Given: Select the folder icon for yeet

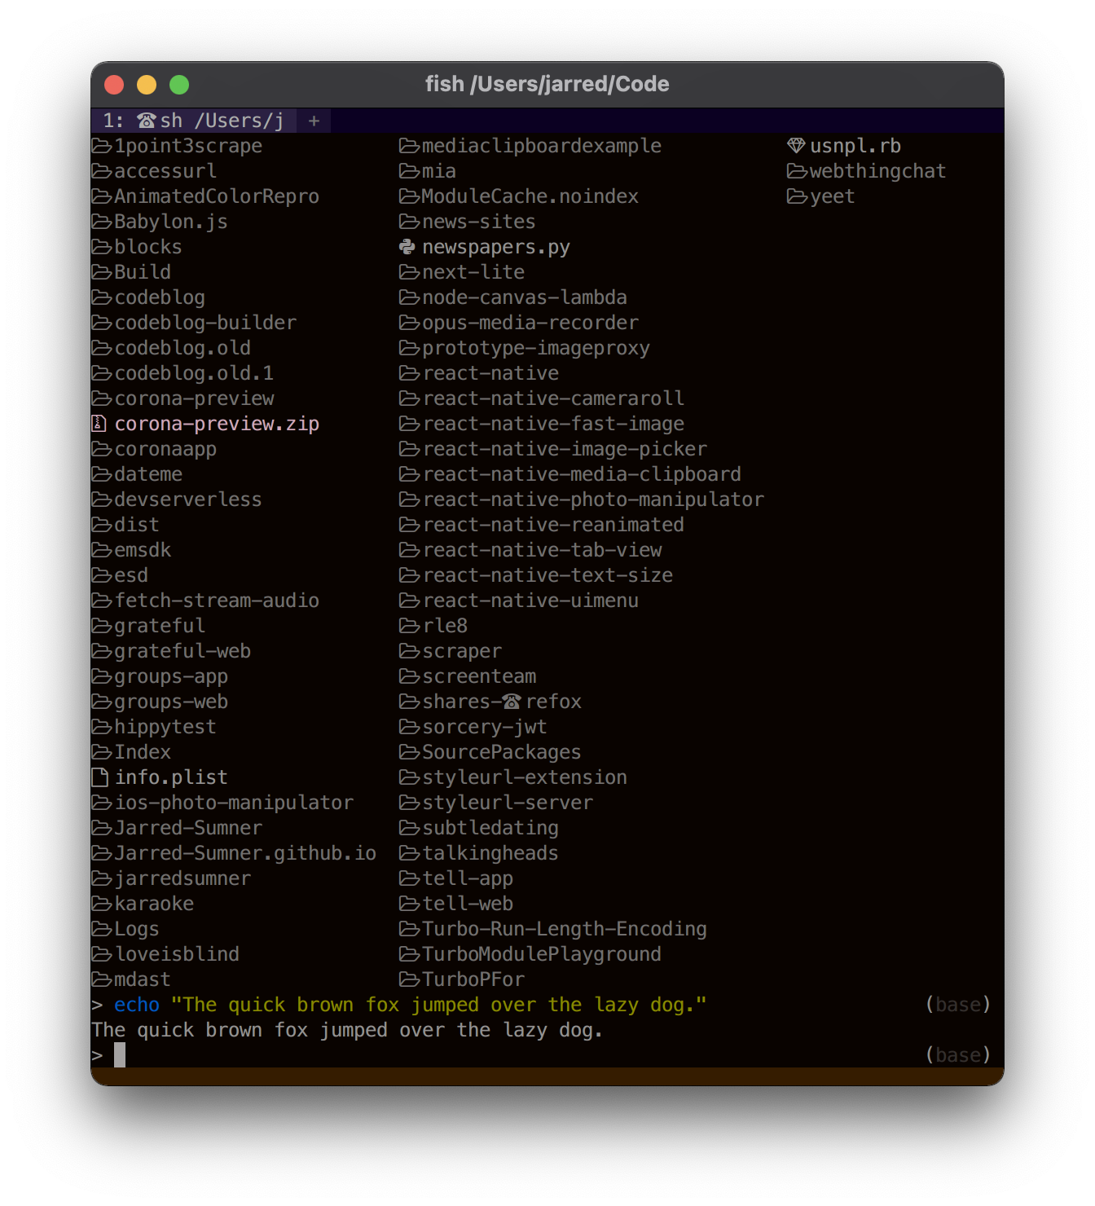Looking at the screenshot, I should [x=796, y=196].
